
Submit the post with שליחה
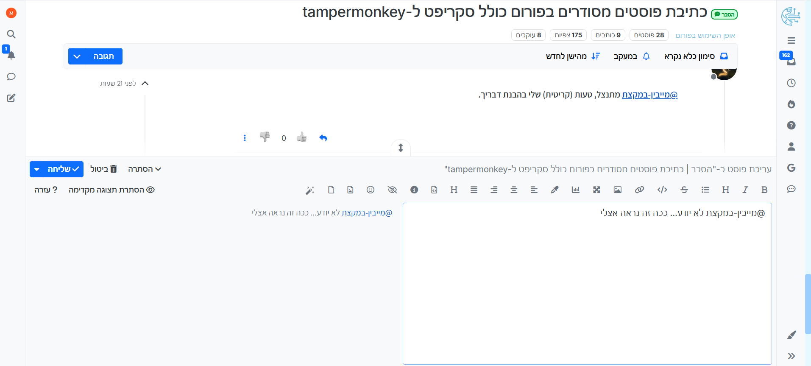pos(64,169)
